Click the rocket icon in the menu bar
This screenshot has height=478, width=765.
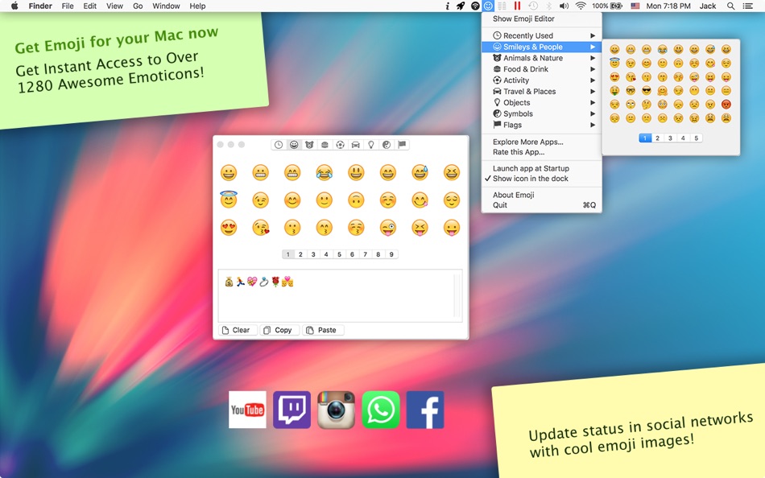[461, 6]
